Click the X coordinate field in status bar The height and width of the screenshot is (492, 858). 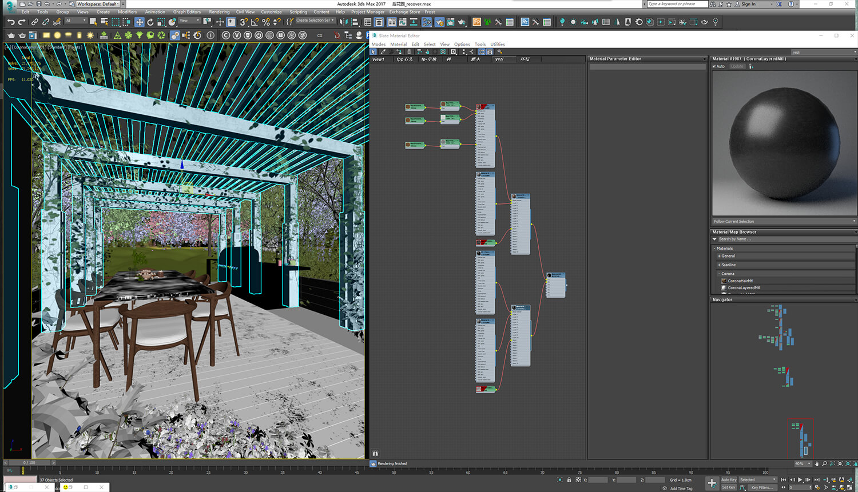click(598, 480)
